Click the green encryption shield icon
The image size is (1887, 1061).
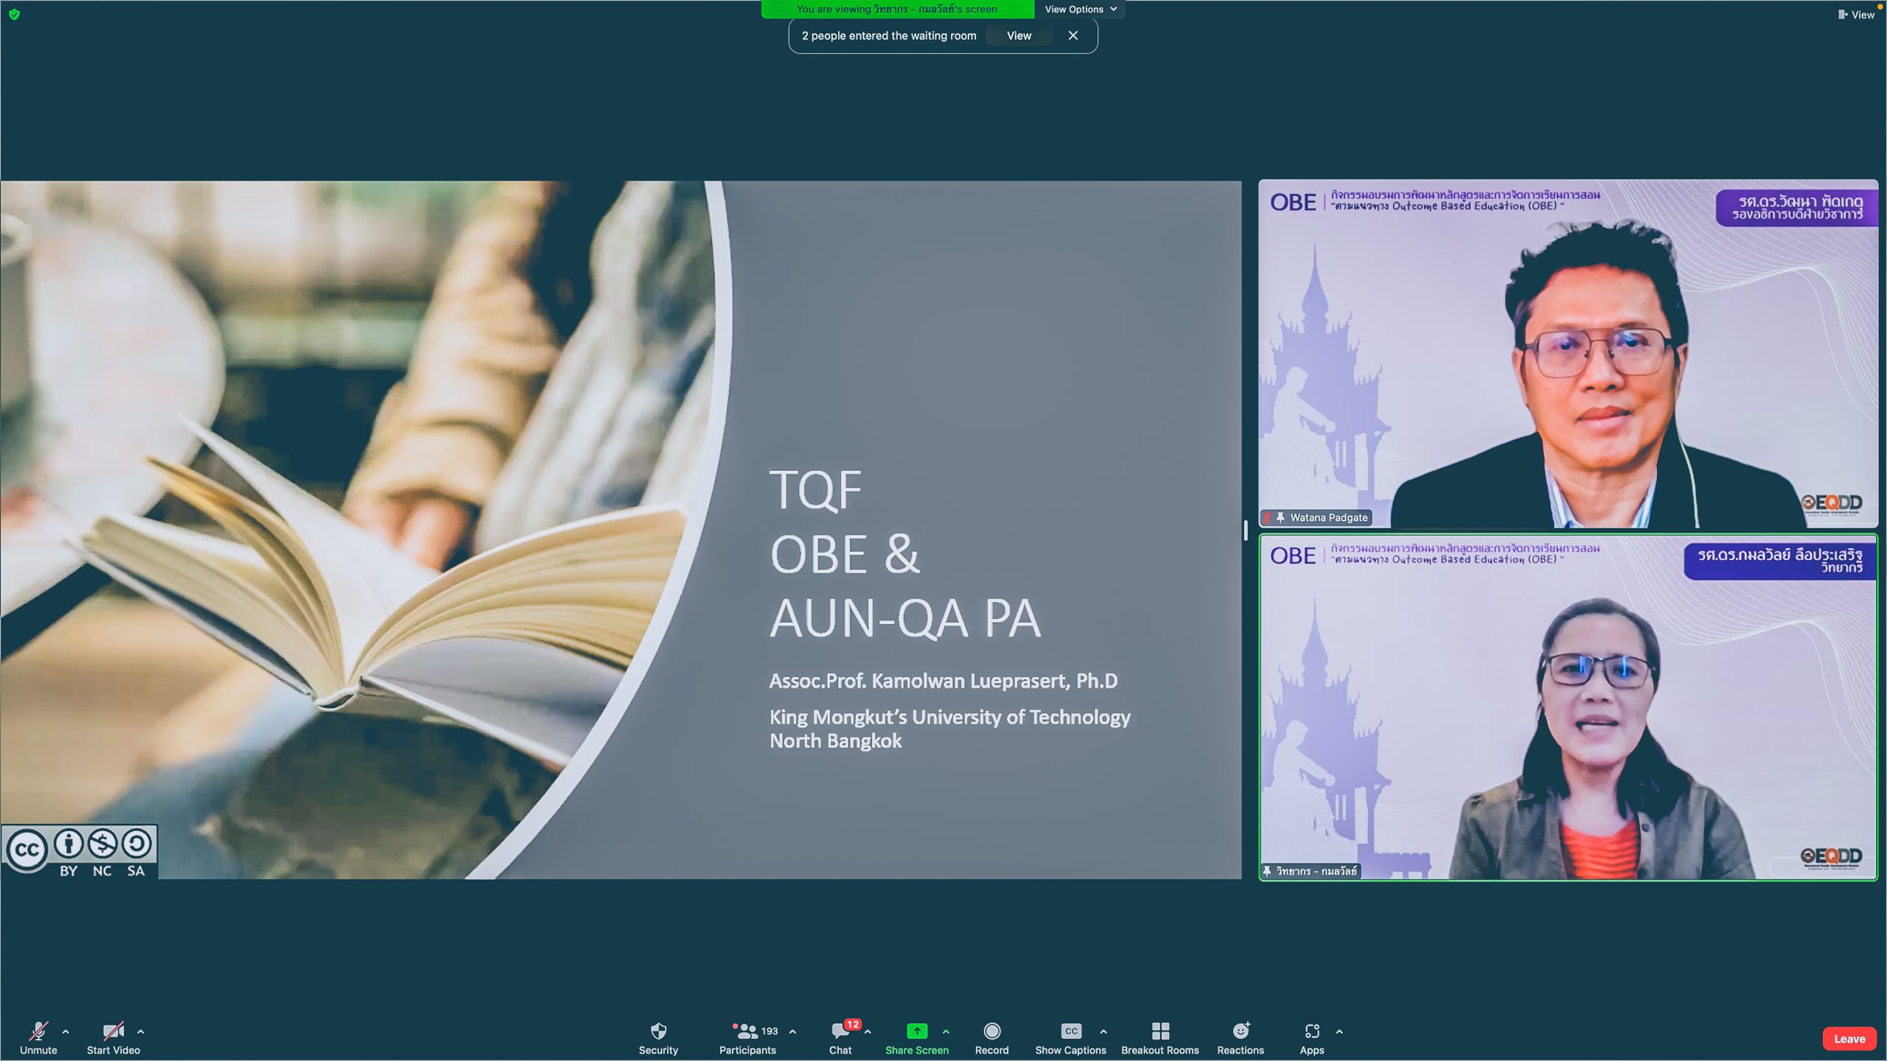pyautogui.click(x=14, y=14)
